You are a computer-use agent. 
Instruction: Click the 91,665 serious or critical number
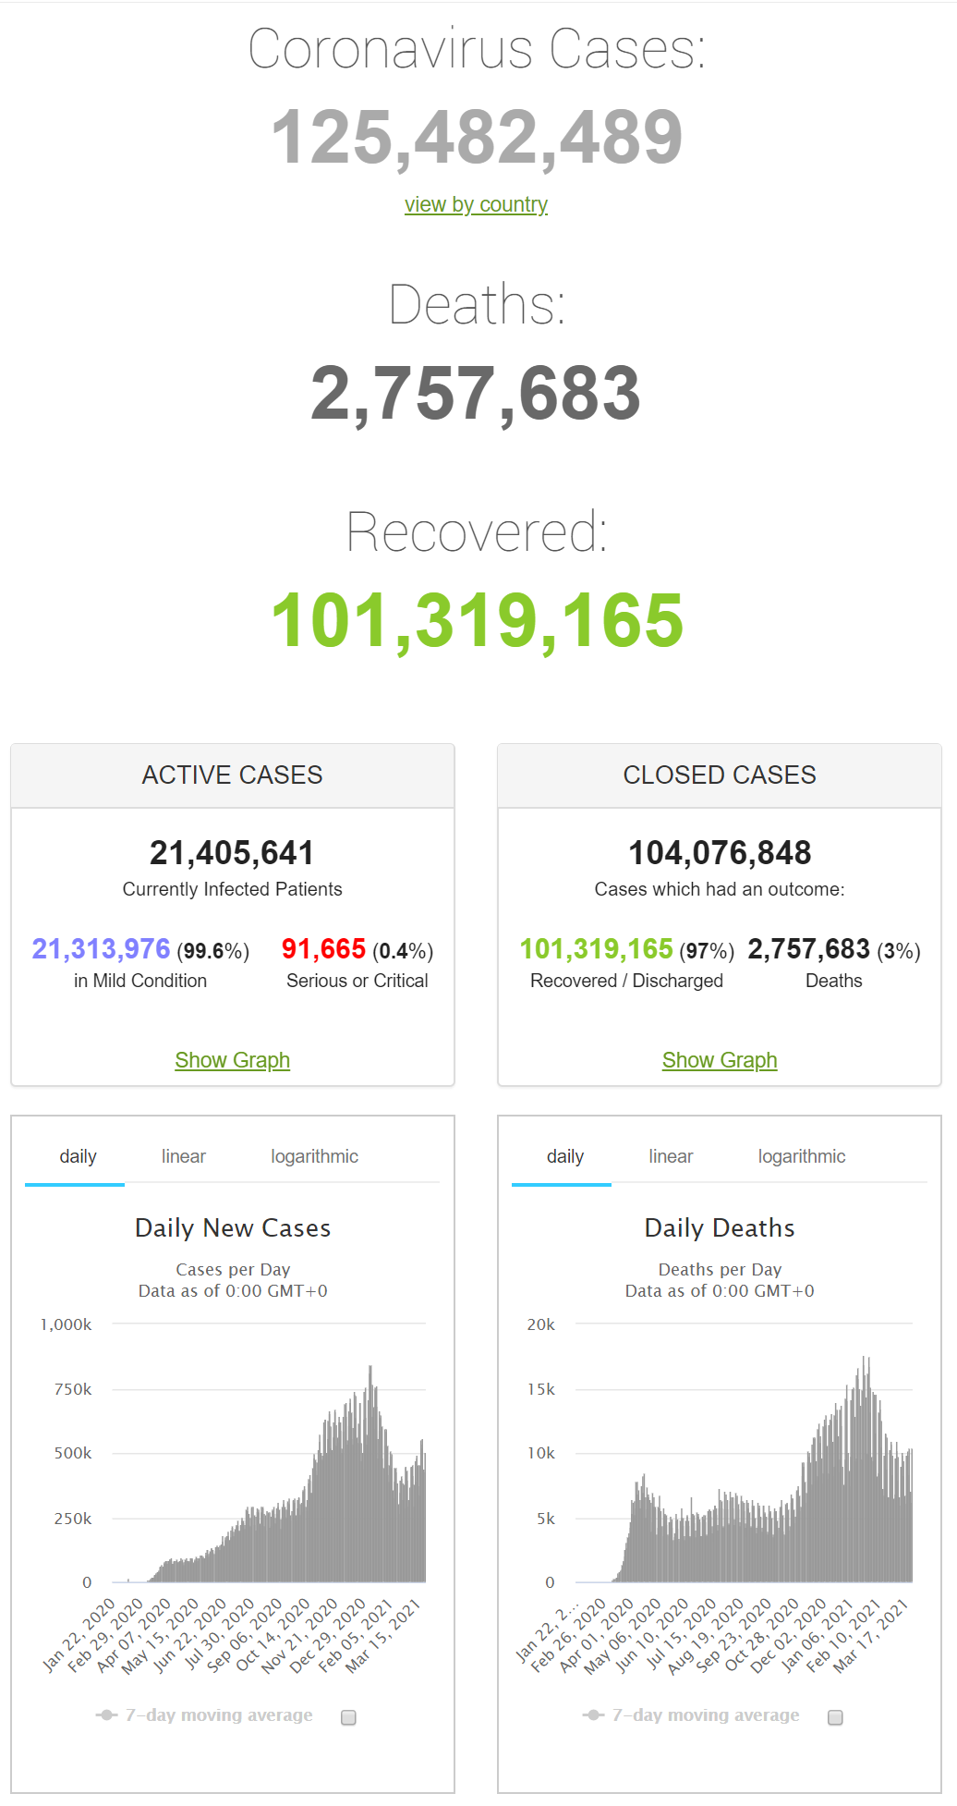pos(323,949)
